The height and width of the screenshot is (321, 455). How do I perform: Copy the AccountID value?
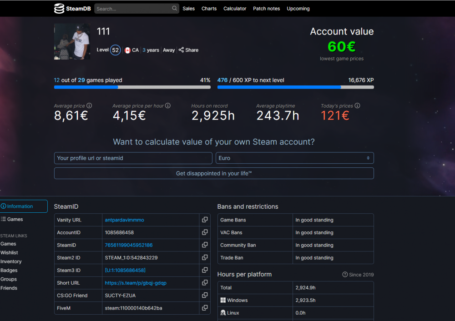tap(205, 232)
